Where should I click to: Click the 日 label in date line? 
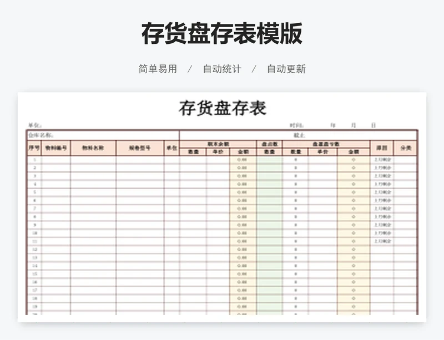coord(374,125)
